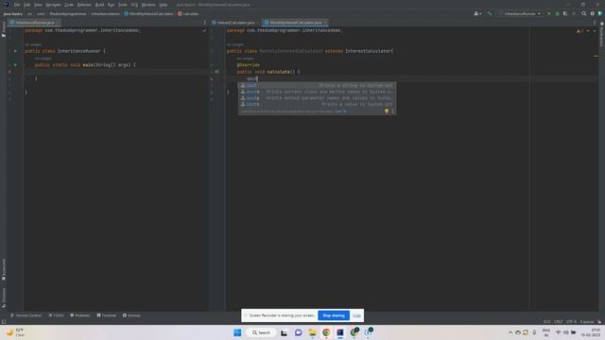Show hidden system tray icons chevron
Image resolution: width=605 pixels, height=340 pixels.
510,332
